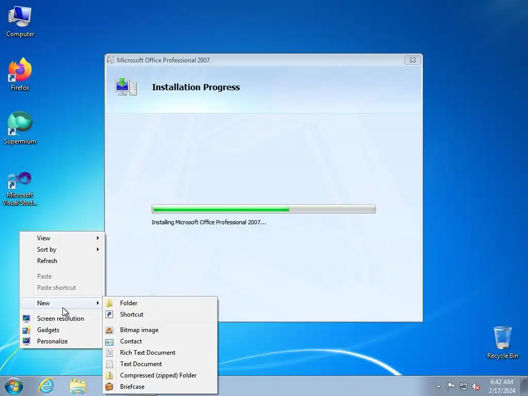Screen dimensions: 528x396
Task: Create a new Compressed (zipped) Folder
Action: click(160, 375)
